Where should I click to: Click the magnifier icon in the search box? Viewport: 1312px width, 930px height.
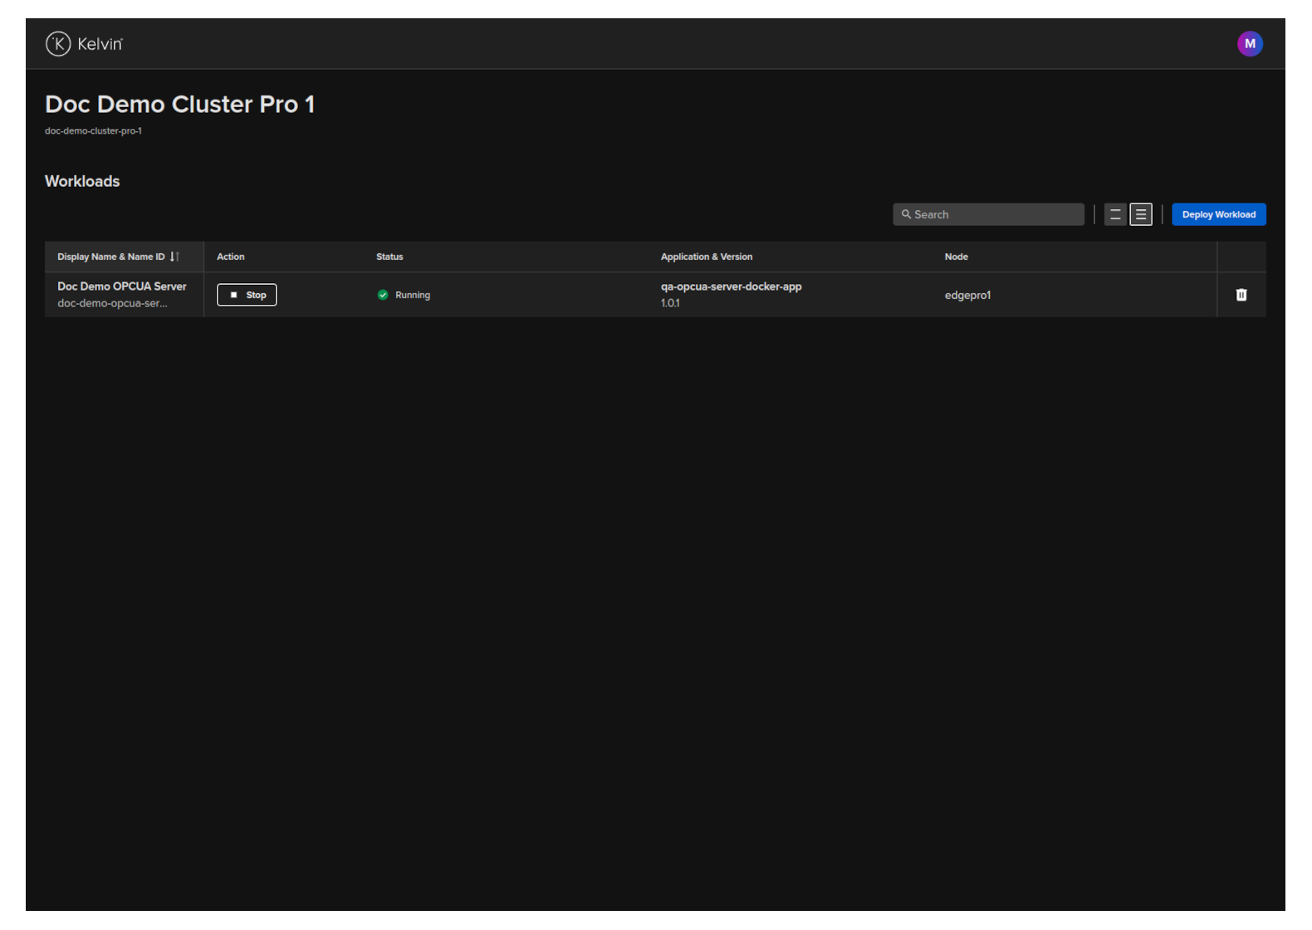[x=906, y=214]
